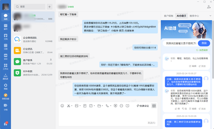Screen dimensions: 214x129
Task: Expand the image icon dropdown arrow
Action: click(80, 106)
